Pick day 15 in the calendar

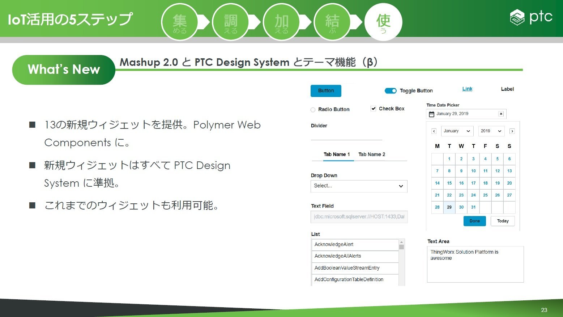pyautogui.click(x=449, y=183)
